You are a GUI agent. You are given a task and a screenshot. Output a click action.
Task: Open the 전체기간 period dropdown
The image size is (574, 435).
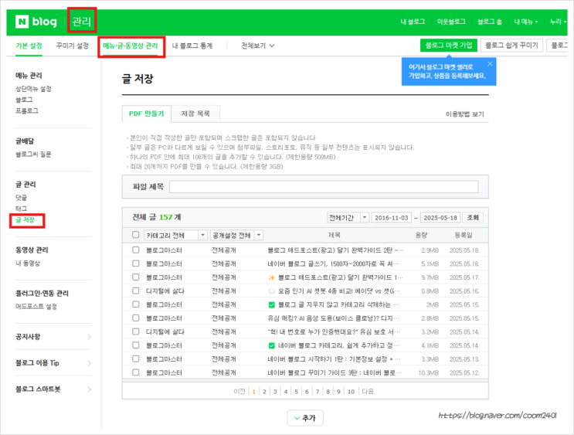348,218
